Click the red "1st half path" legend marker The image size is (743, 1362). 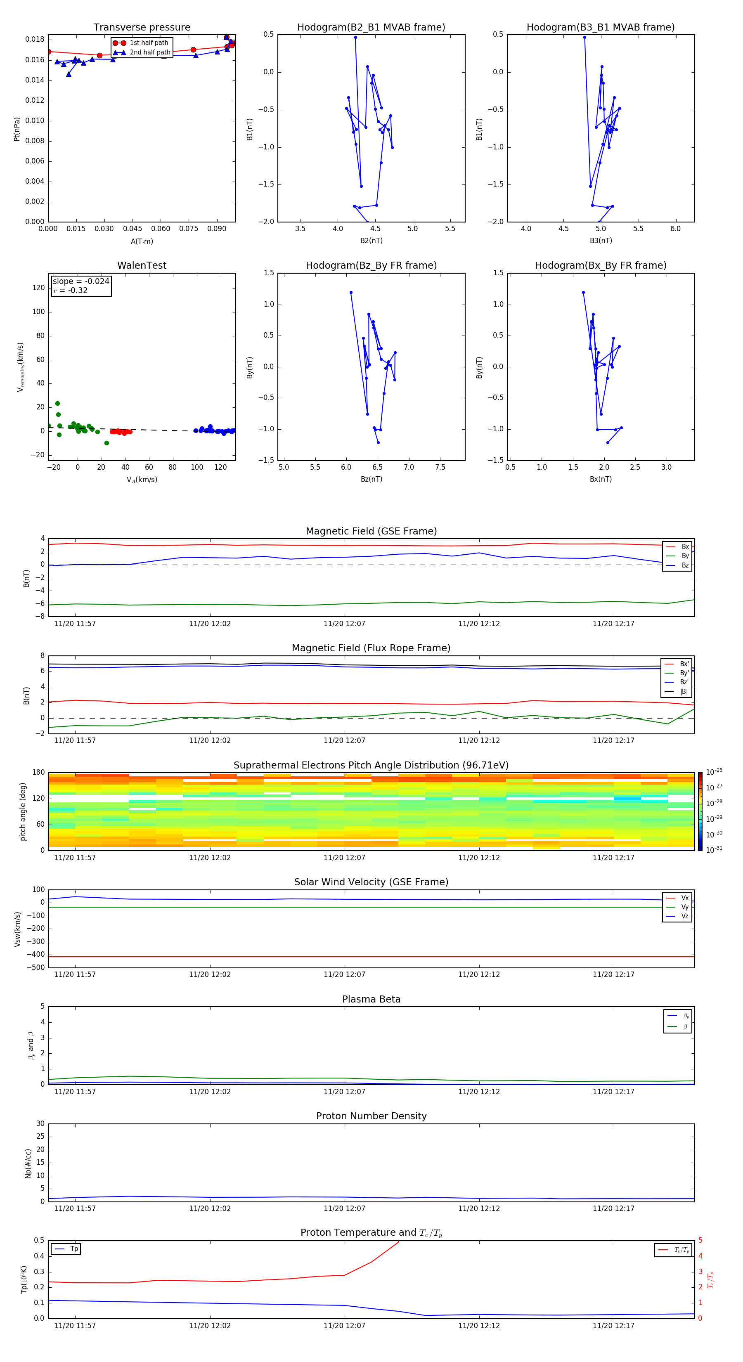(119, 43)
